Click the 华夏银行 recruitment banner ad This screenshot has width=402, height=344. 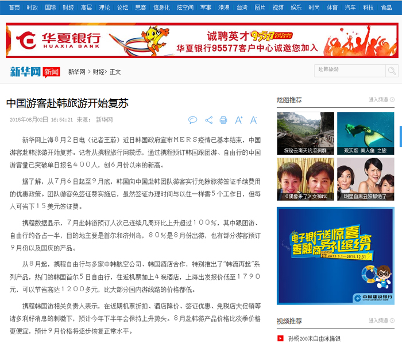tap(202, 40)
